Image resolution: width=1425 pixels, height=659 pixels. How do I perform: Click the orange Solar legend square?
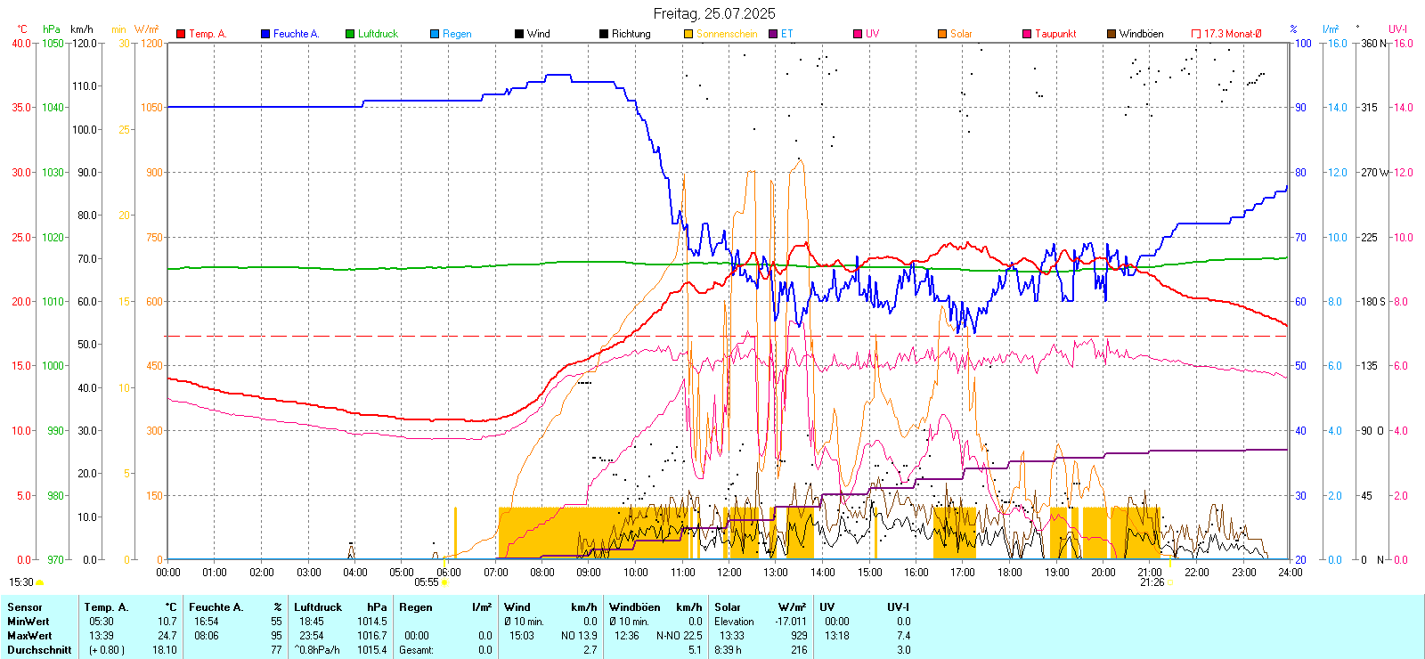(942, 34)
